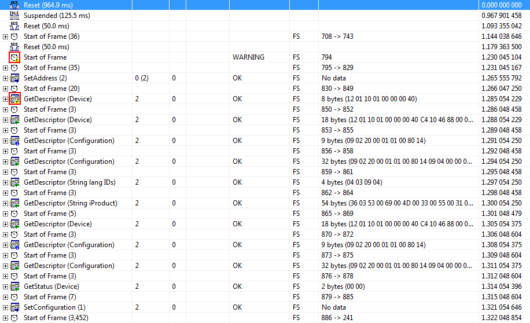Image resolution: width=530 pixels, height=323 pixels.
Task: Click the 0.967 901 458 timestamp
Action: [x=501, y=16]
